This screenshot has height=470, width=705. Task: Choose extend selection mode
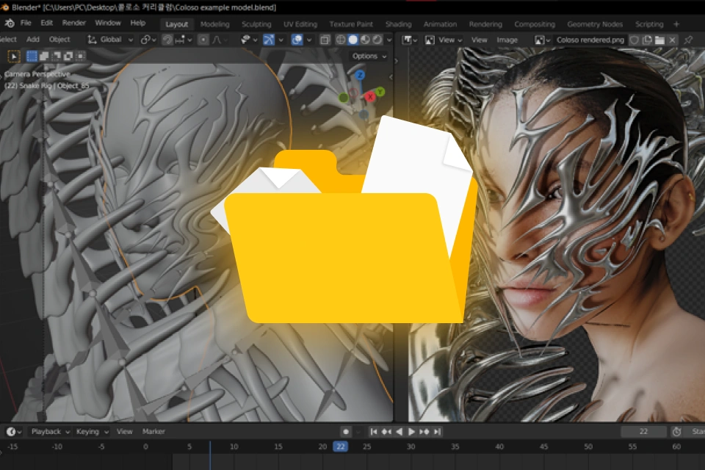44,56
